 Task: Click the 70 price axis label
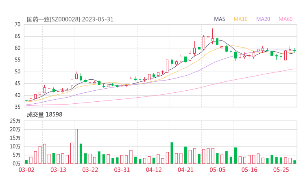tap(17, 24)
